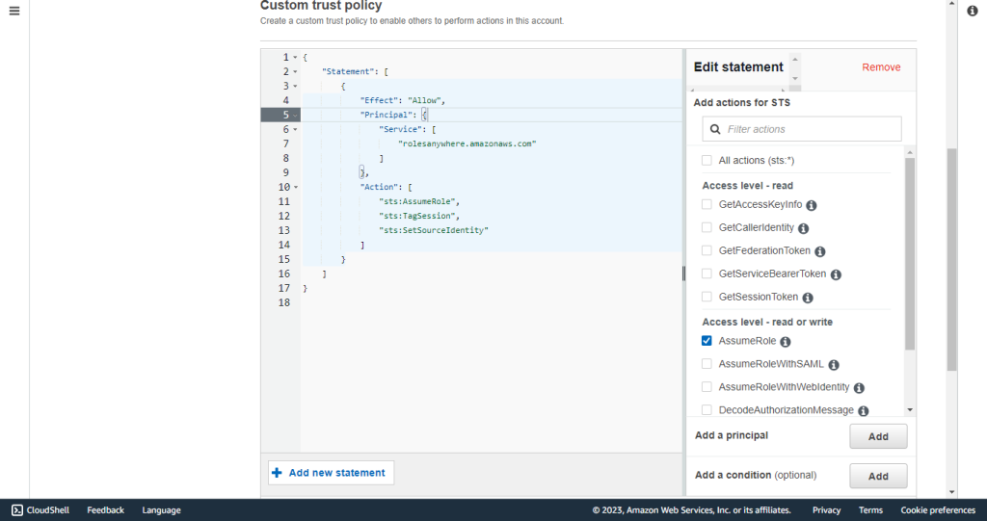Open the Terms link
This screenshot has height=521, width=987.
870,510
